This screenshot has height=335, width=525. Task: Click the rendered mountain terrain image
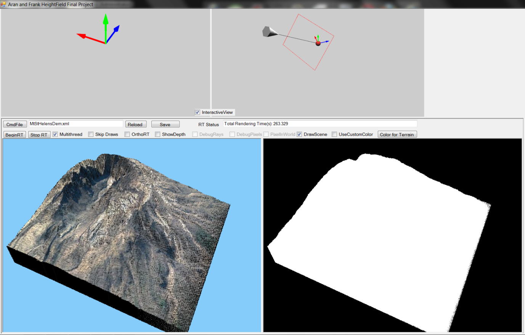(x=132, y=235)
